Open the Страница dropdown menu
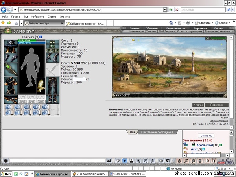The height and width of the screenshot is (177, 236). point(205,23)
